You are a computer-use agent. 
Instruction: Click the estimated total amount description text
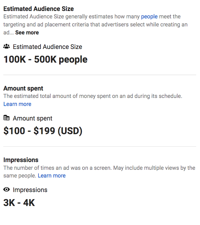[x=93, y=96]
